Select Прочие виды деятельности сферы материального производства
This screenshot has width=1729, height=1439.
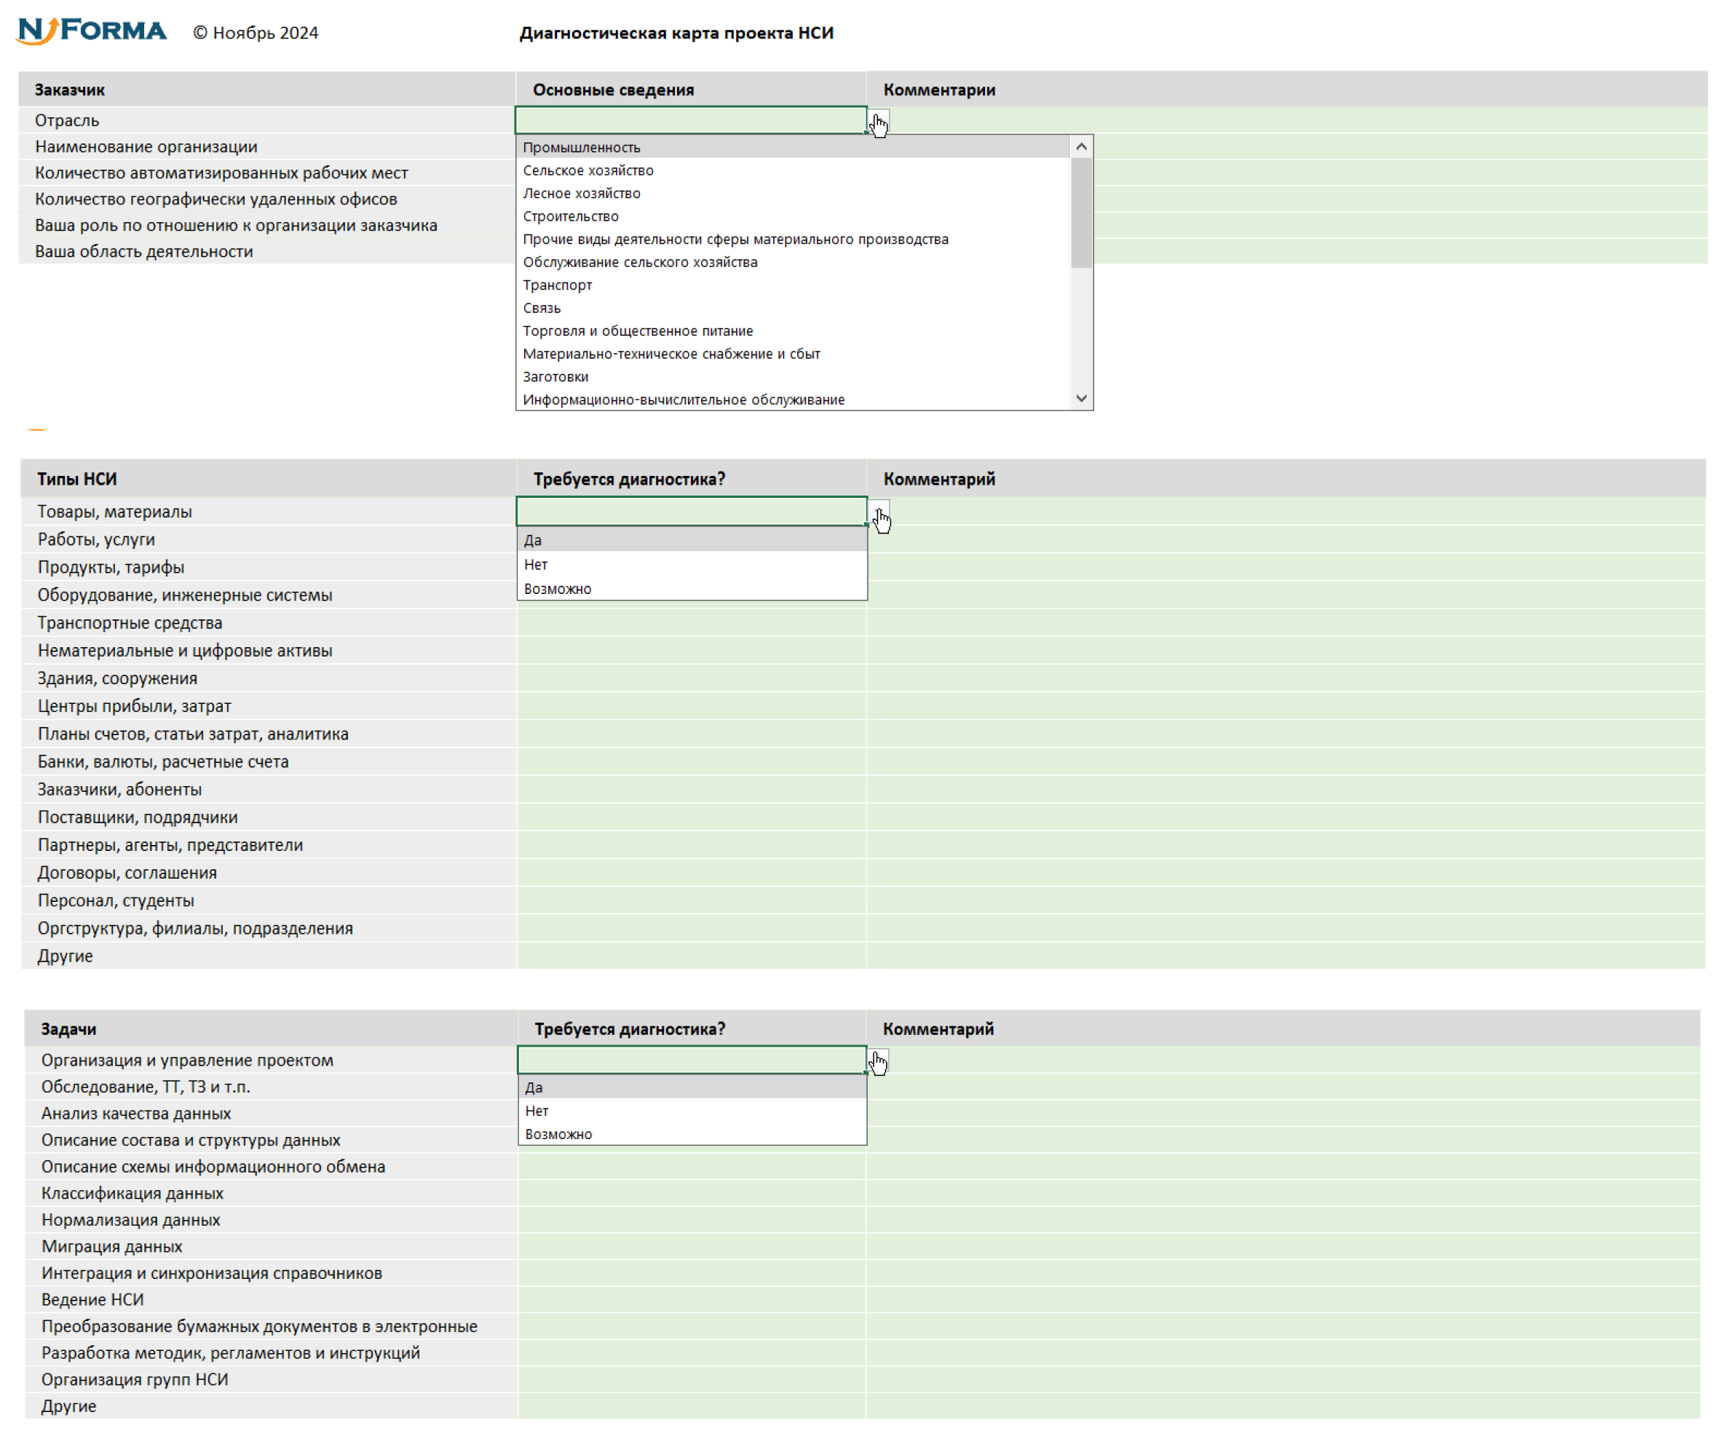point(793,239)
